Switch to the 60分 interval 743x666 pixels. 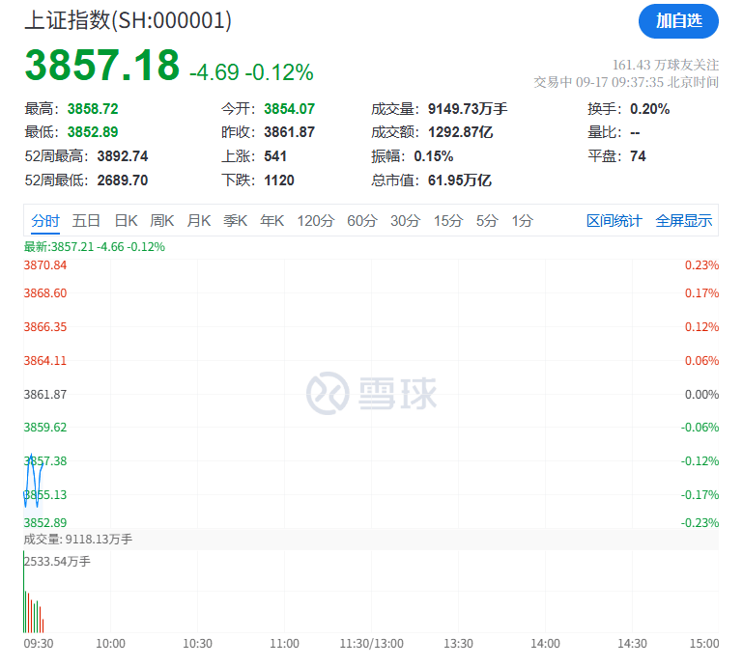pyautogui.click(x=362, y=221)
